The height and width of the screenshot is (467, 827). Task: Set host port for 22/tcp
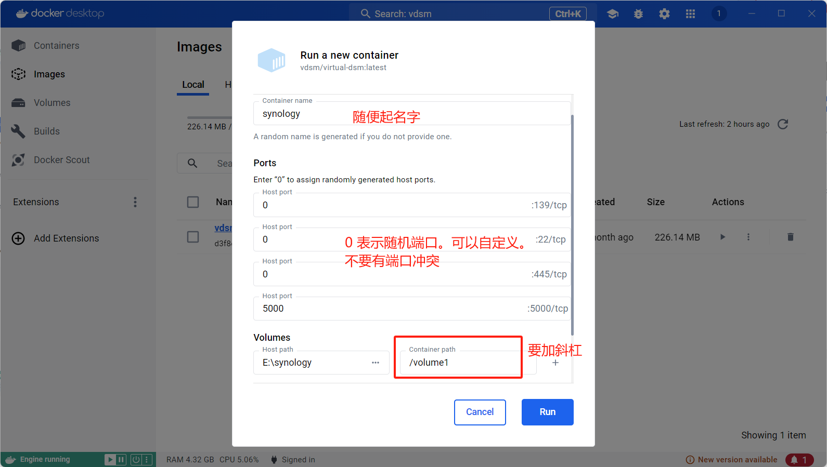tap(412, 239)
